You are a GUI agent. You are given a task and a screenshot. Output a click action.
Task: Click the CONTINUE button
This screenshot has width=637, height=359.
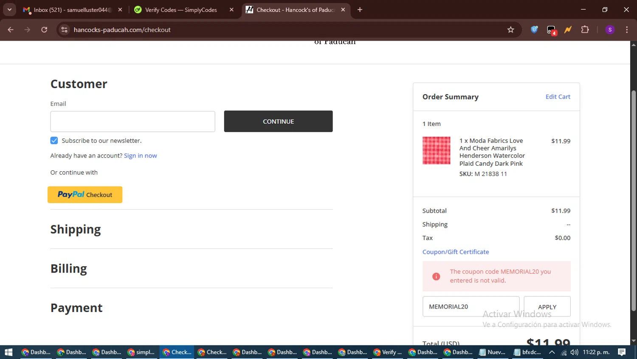(x=278, y=121)
